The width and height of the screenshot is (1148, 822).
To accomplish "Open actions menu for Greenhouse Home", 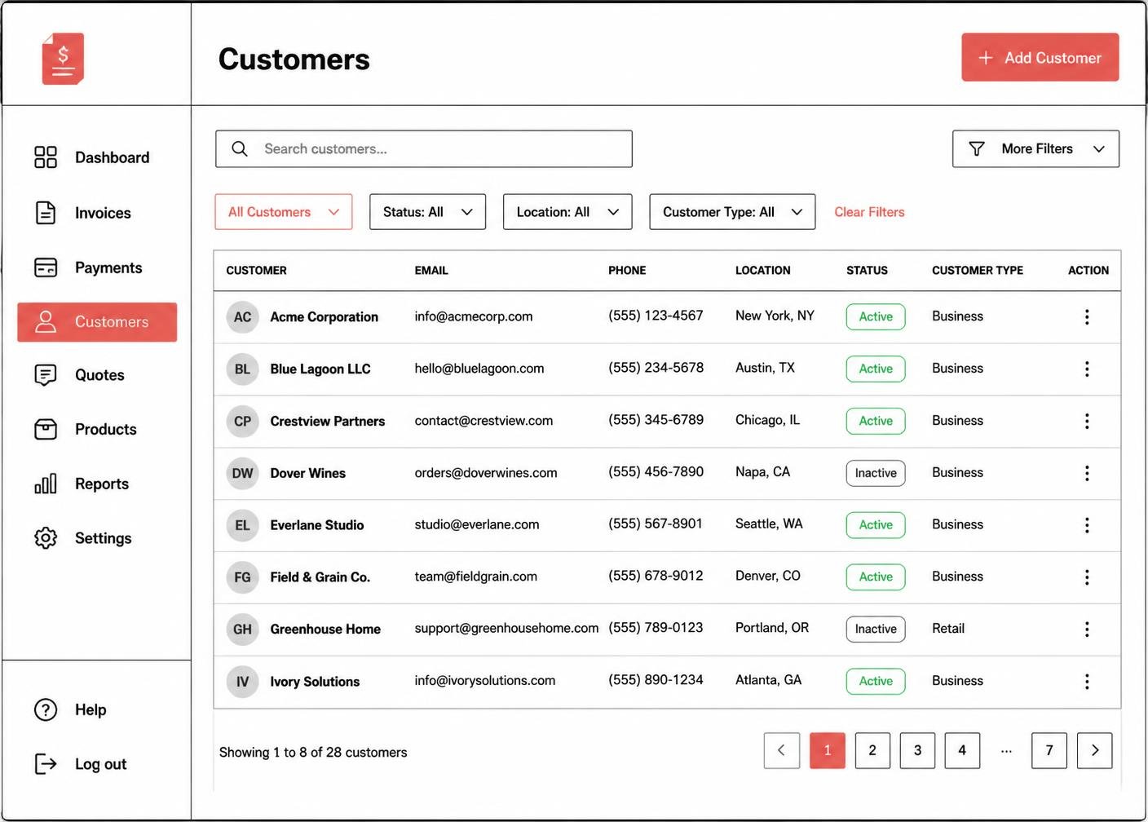I will click(1087, 629).
